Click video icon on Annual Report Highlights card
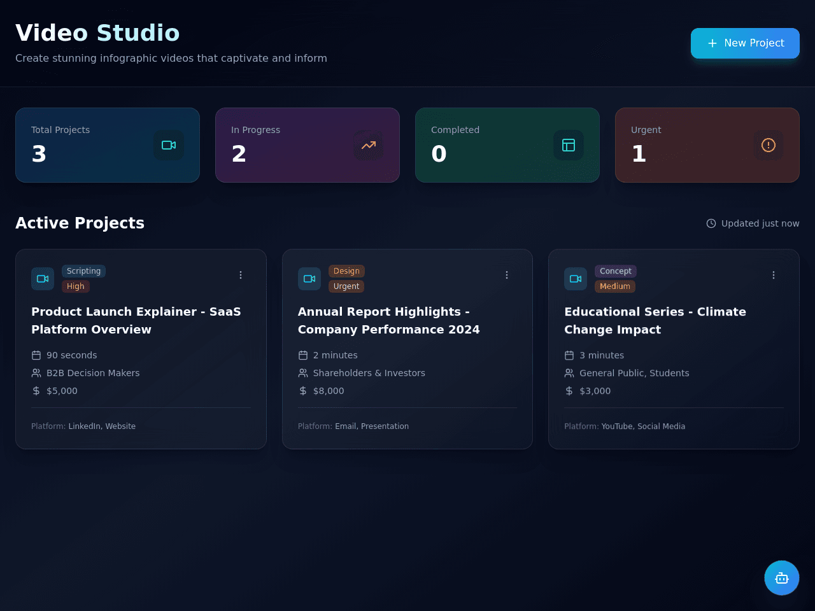The height and width of the screenshot is (611, 815). coord(309,279)
